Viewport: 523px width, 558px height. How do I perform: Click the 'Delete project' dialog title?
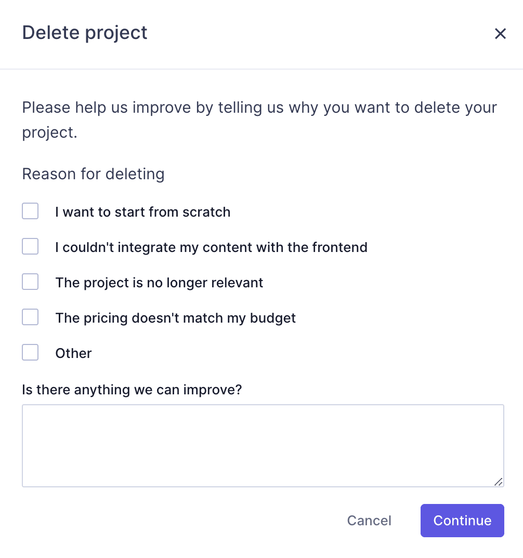pyautogui.click(x=84, y=33)
